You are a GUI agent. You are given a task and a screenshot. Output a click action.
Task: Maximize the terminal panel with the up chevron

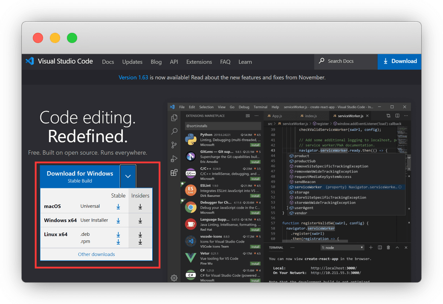397,248
